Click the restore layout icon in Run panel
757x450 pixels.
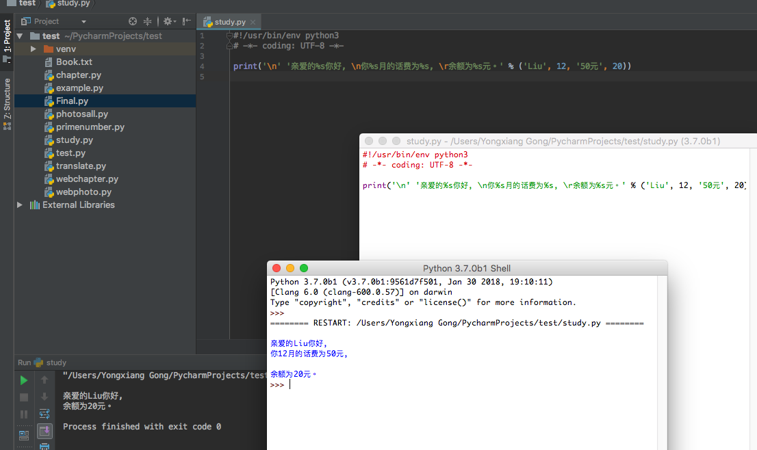24,436
